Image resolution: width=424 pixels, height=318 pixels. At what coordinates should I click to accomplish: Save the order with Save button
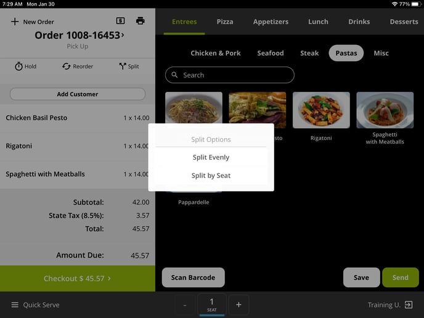tap(361, 277)
